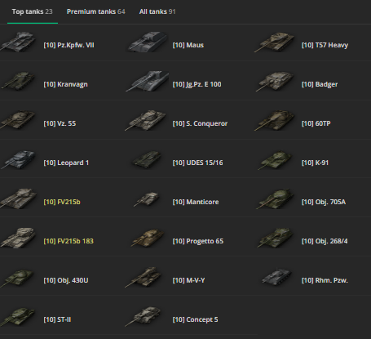The image size is (371, 339).
Task: Select the [10] S. Conqueror text
Action: [200, 123]
